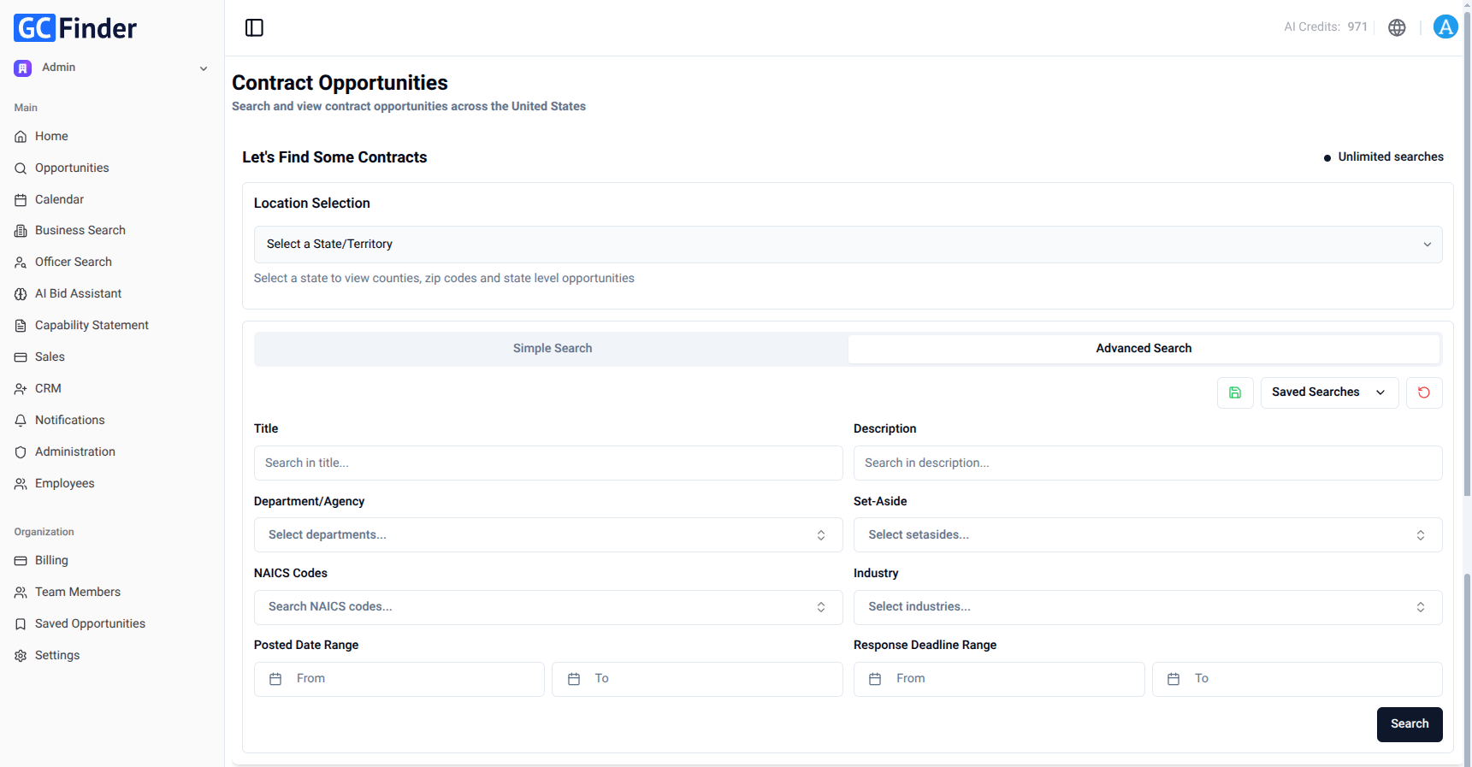Click the Description search input
Screen dimensions: 1472x767
(1148, 463)
